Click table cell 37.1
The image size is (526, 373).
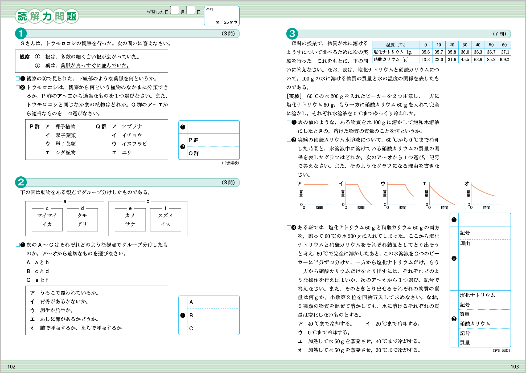click(x=505, y=52)
